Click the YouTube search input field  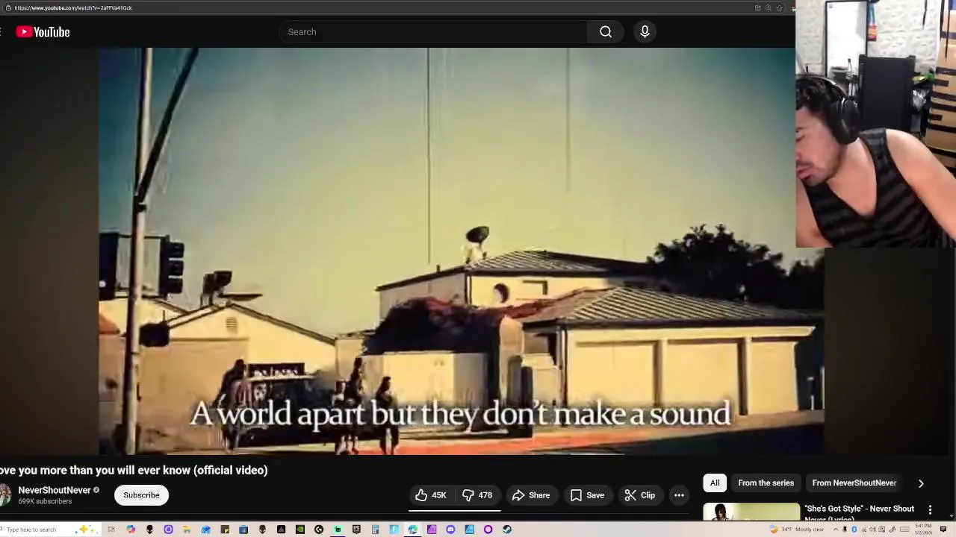pyautogui.click(x=432, y=32)
